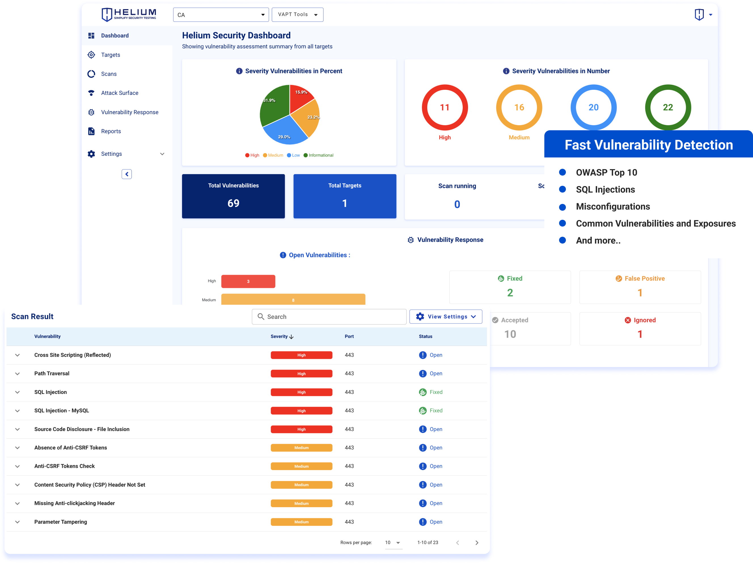753x563 pixels.
Task: Select the Scans icon in the sidebar
Action: coord(91,74)
